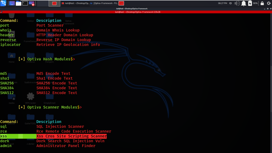Switch to Optiva-Framework file manager taskbar window
This screenshot has width=272, height=153.
tap(104, 3)
